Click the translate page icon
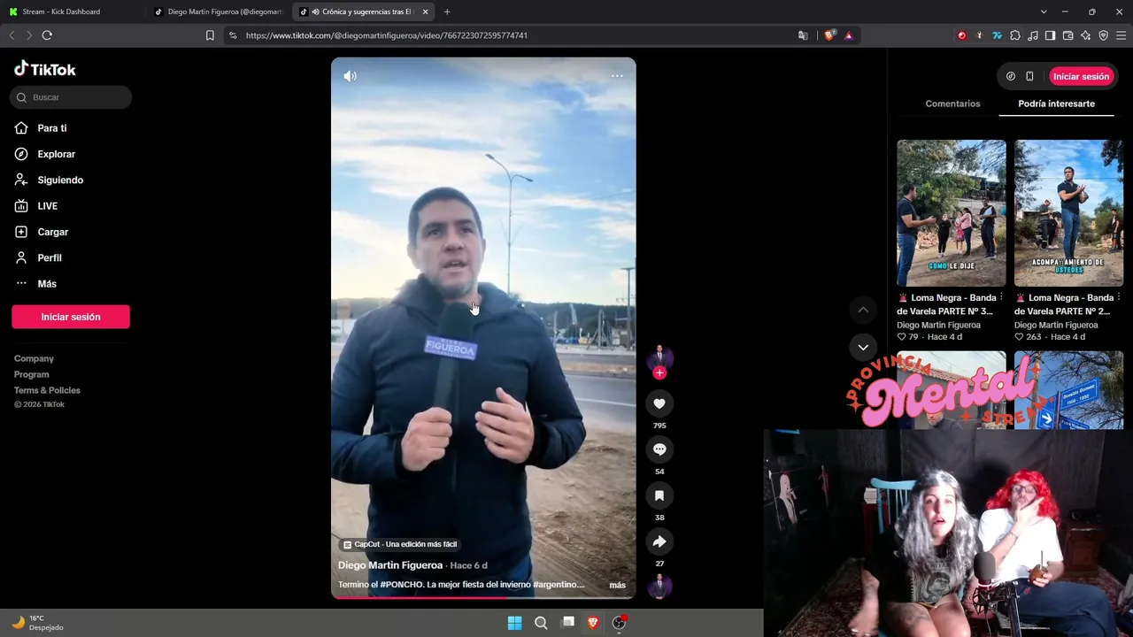Viewport: 1133px width, 637px height. 803,35
